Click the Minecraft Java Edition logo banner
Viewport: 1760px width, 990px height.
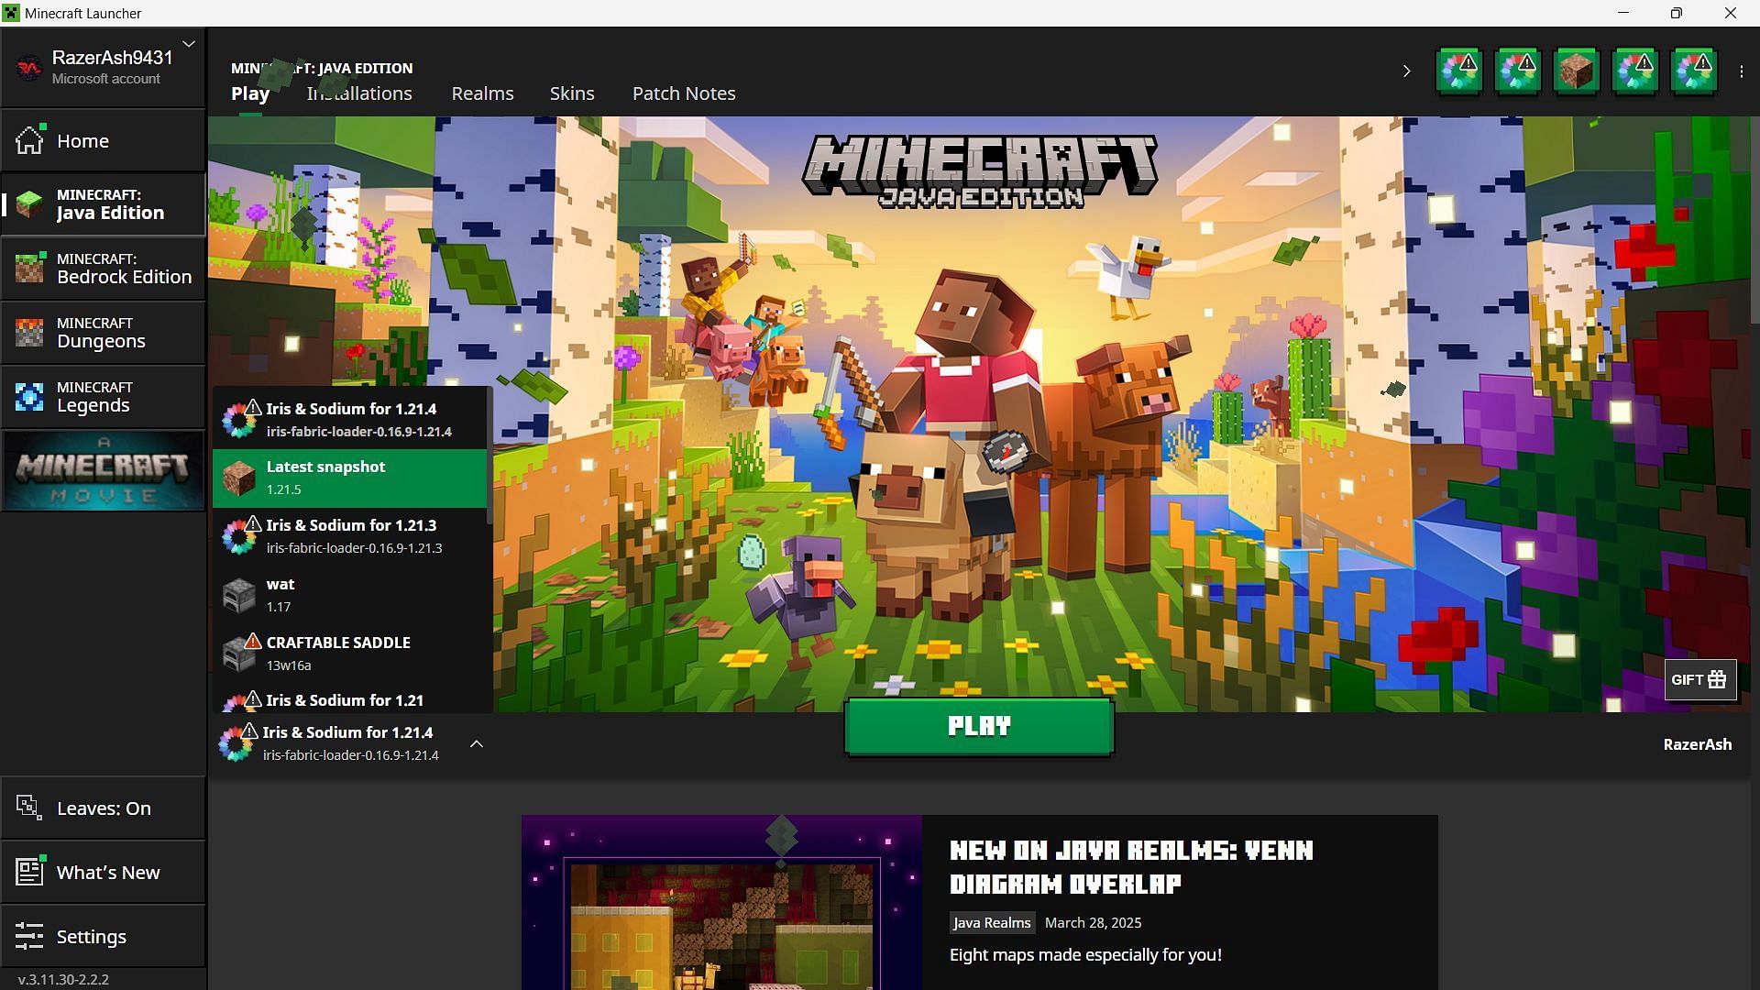click(x=980, y=172)
